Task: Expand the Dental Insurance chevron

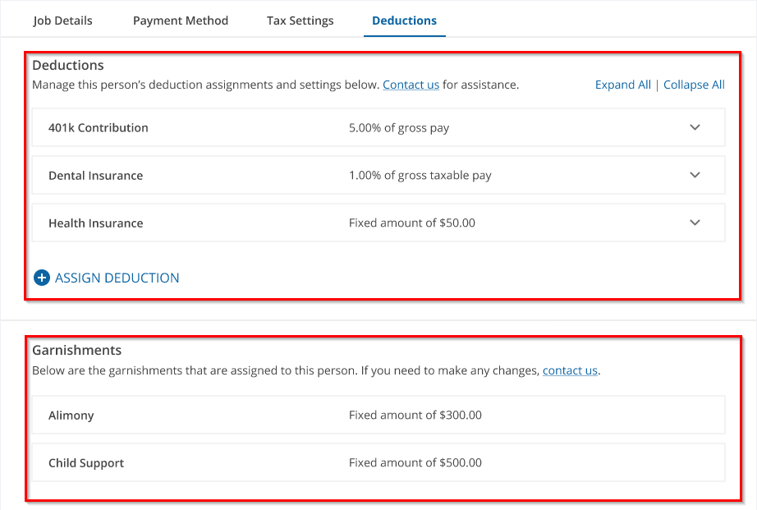Action: pyautogui.click(x=695, y=175)
